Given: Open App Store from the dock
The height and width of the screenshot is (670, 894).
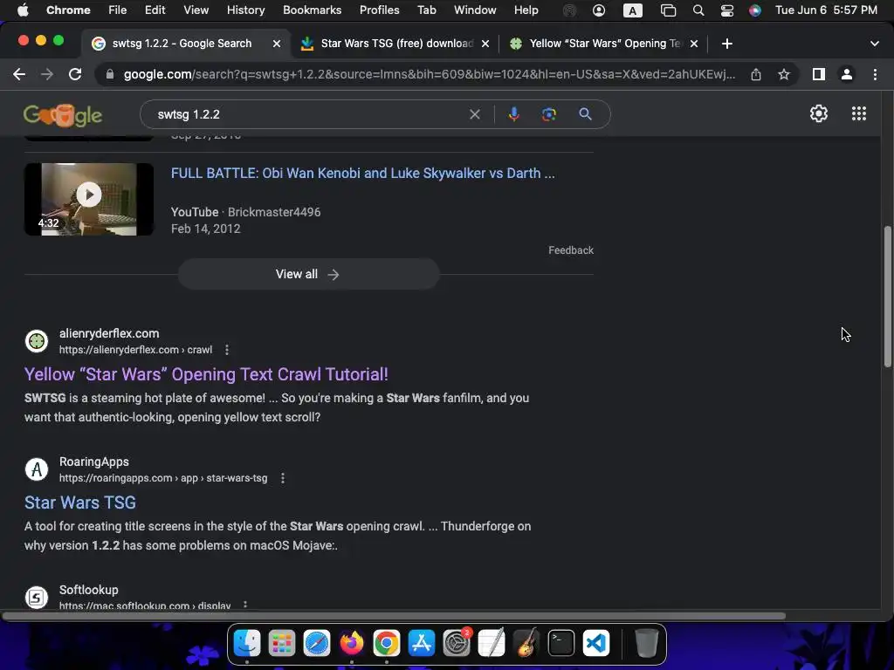Looking at the screenshot, I should [x=422, y=643].
